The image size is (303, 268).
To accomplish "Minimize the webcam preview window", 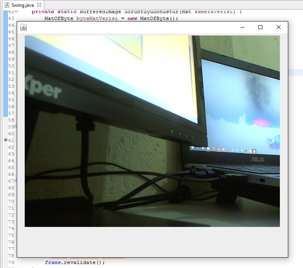I will coord(242,27).
